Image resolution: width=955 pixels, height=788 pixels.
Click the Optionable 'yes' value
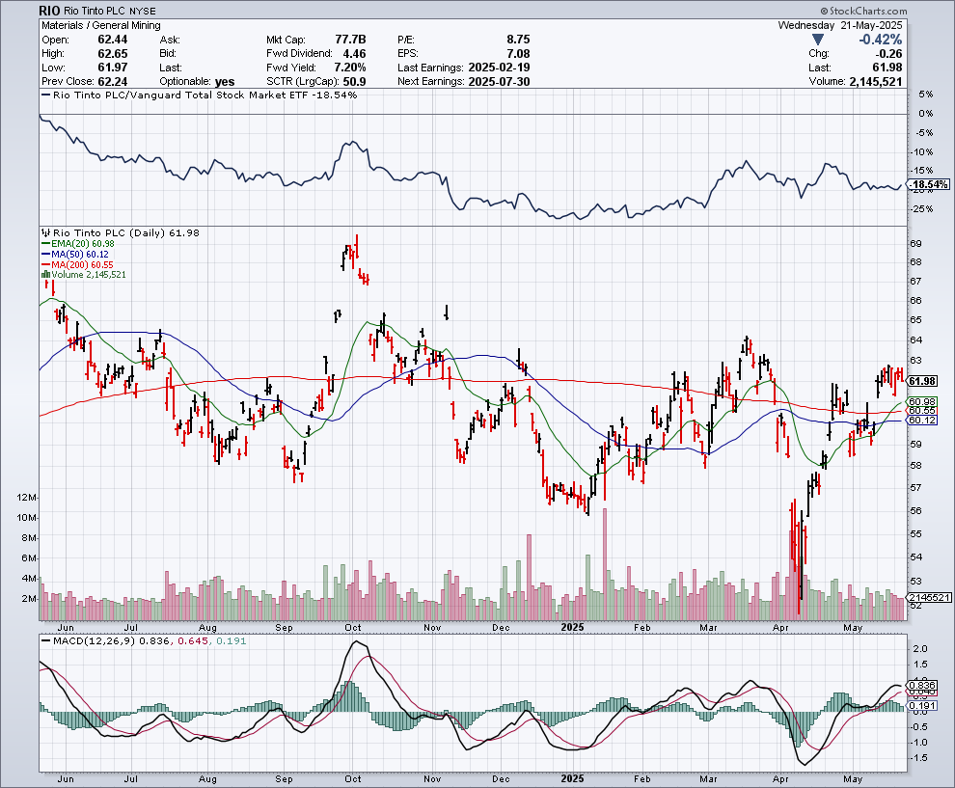pyautogui.click(x=225, y=82)
